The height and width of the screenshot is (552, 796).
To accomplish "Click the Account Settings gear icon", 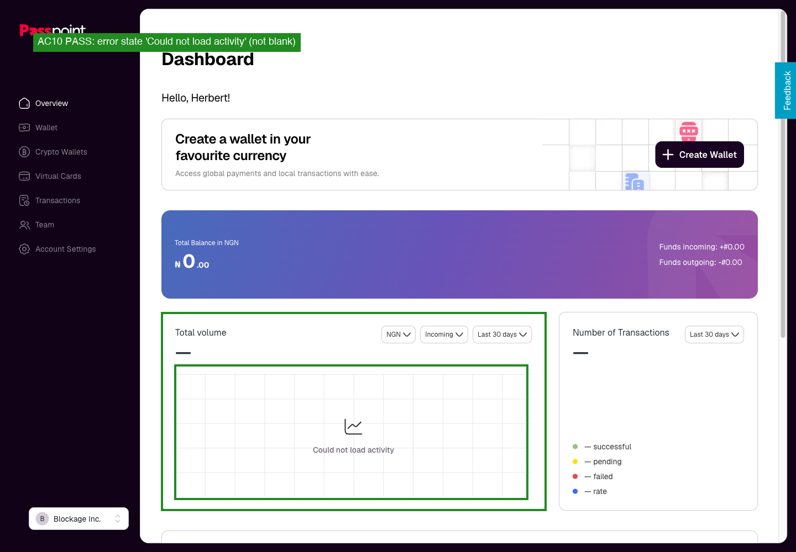I will 24,249.
